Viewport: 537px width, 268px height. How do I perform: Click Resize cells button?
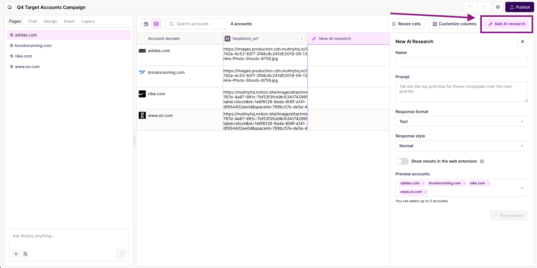coord(406,24)
